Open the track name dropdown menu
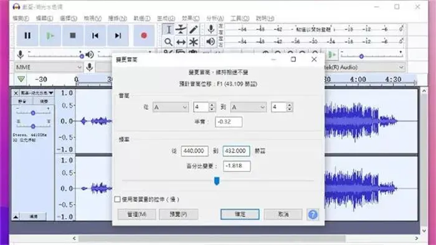Image resolution: width=436 pixels, height=245 pixels. (x=37, y=93)
